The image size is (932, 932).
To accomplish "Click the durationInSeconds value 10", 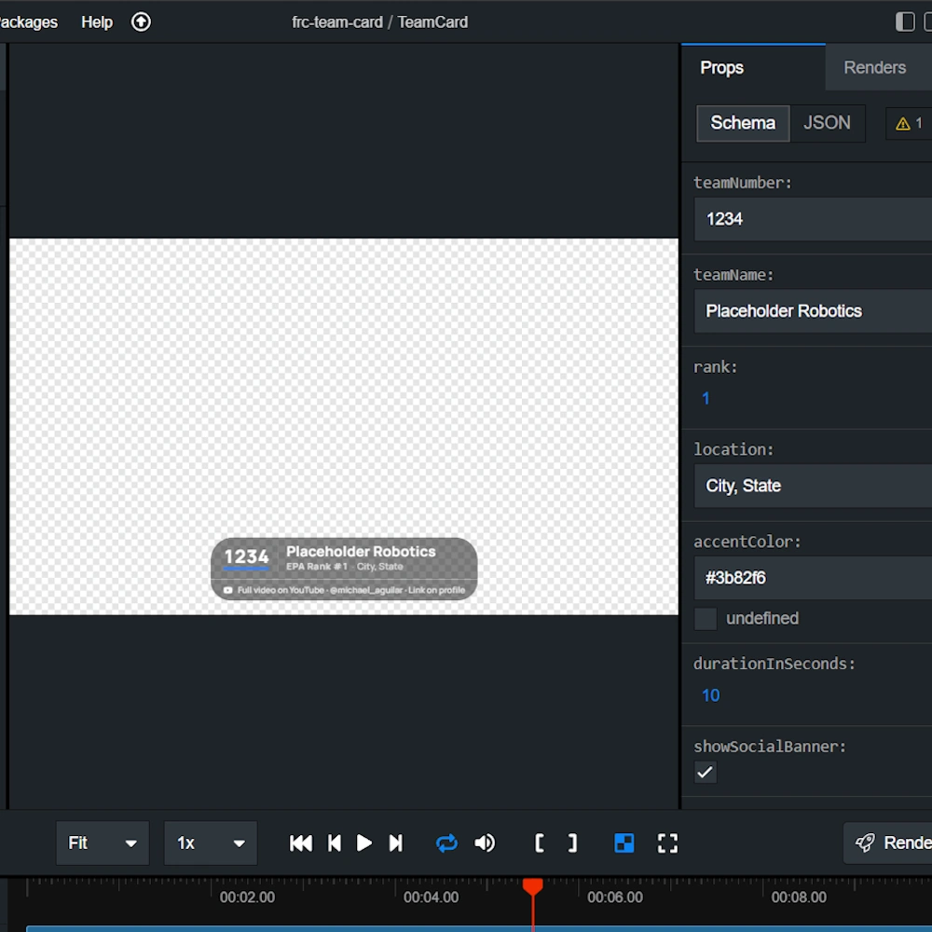I will [710, 695].
